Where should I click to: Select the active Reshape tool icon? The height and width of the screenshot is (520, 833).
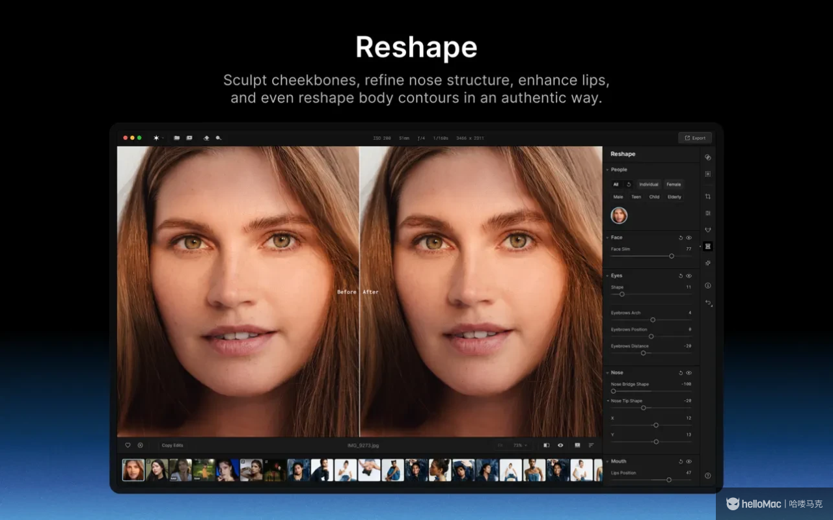click(708, 246)
